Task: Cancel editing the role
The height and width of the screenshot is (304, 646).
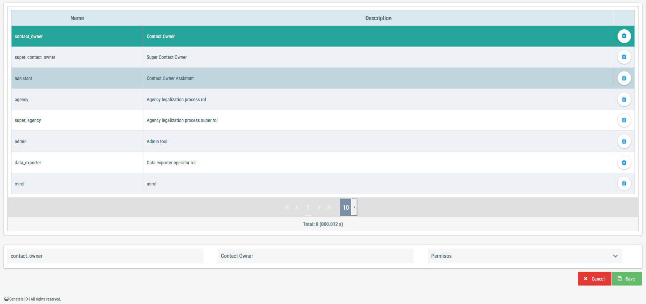Action: [x=594, y=279]
